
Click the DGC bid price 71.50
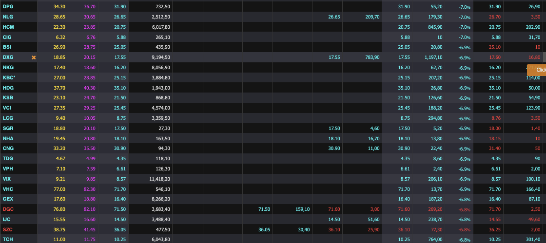tap(264, 209)
